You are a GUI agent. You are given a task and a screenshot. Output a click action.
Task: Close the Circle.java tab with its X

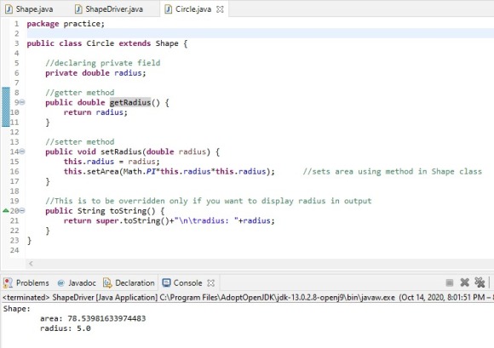coord(220,9)
